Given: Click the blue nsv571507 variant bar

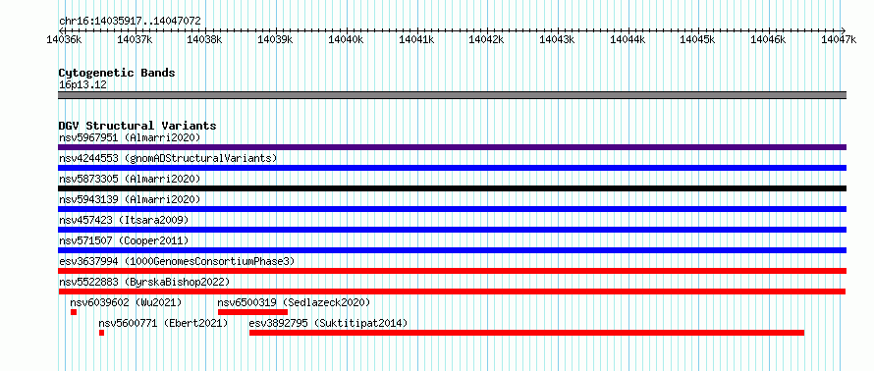Looking at the screenshot, I should (x=453, y=250).
